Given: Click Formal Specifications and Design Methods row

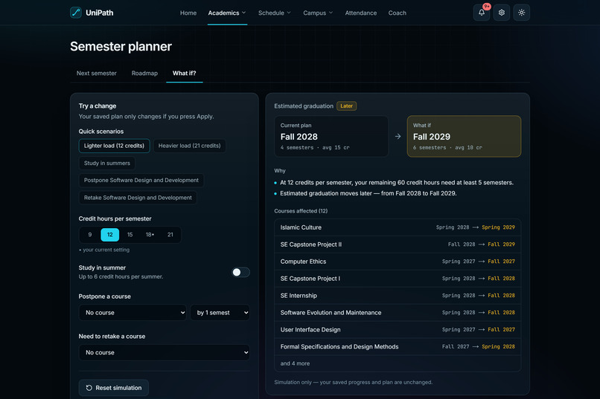Looking at the screenshot, I should (x=398, y=347).
